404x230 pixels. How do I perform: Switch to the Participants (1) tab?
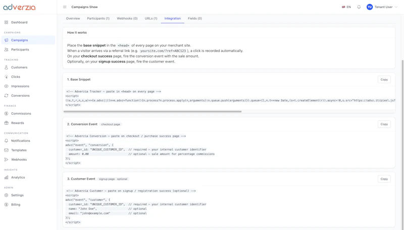tap(98, 19)
